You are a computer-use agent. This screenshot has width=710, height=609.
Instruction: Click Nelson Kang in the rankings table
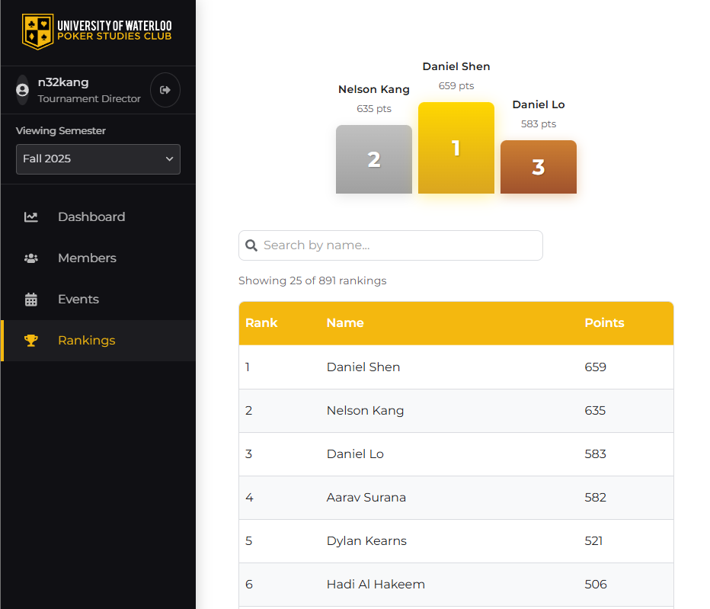tap(365, 411)
